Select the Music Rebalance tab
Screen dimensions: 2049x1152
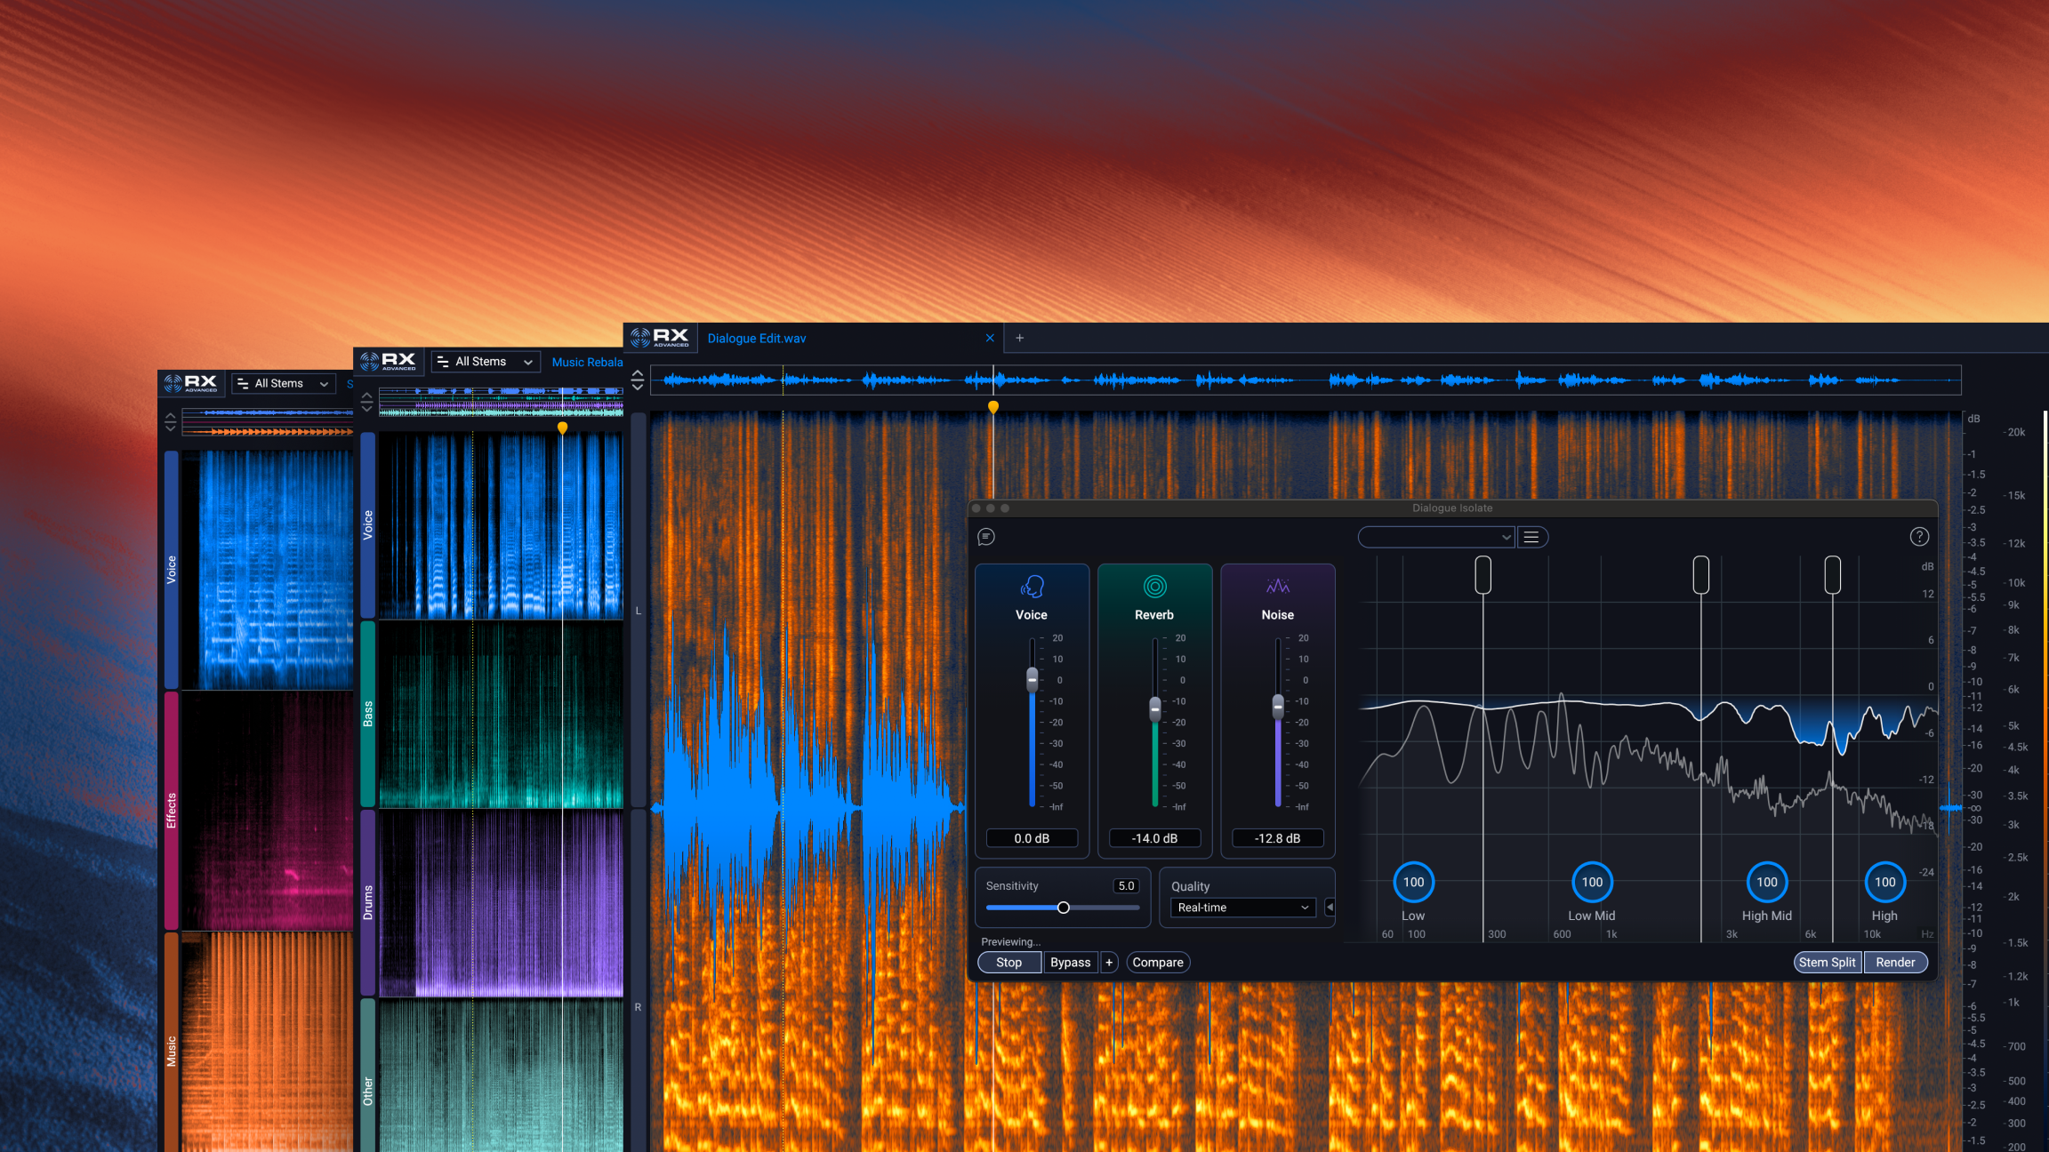pyautogui.click(x=587, y=363)
